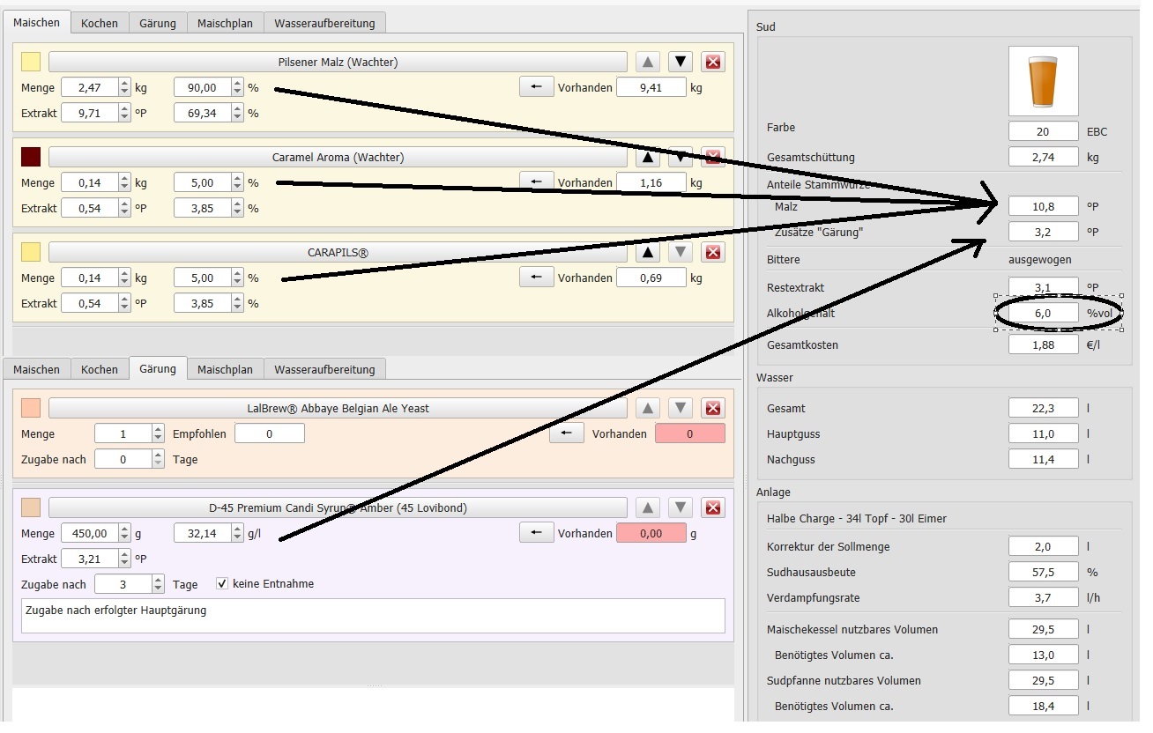Click the Sudhausausbeute percentage field

point(1043,572)
